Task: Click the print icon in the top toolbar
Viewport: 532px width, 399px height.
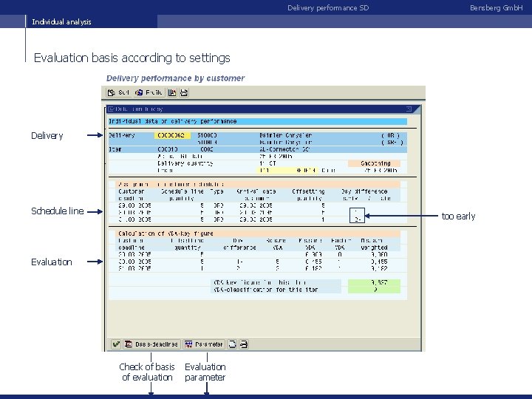Action: point(184,92)
